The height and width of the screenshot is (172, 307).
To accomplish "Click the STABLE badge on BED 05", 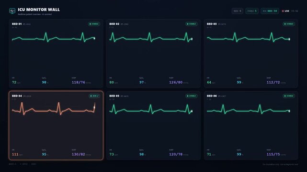I will tap(192, 96).
